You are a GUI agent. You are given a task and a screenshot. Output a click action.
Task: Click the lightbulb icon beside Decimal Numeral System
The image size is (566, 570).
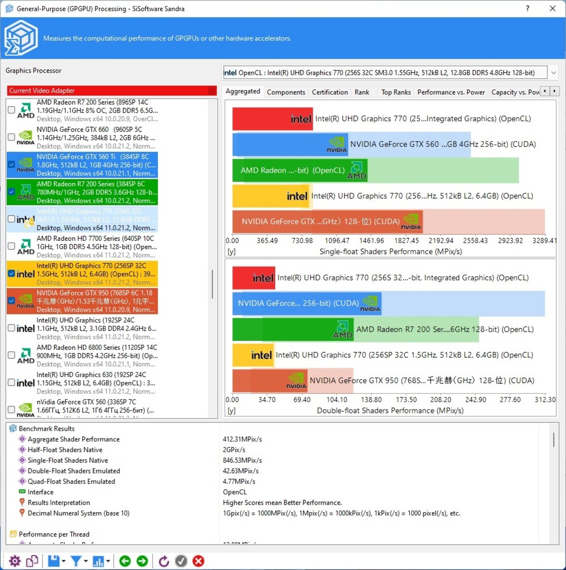pos(22,513)
